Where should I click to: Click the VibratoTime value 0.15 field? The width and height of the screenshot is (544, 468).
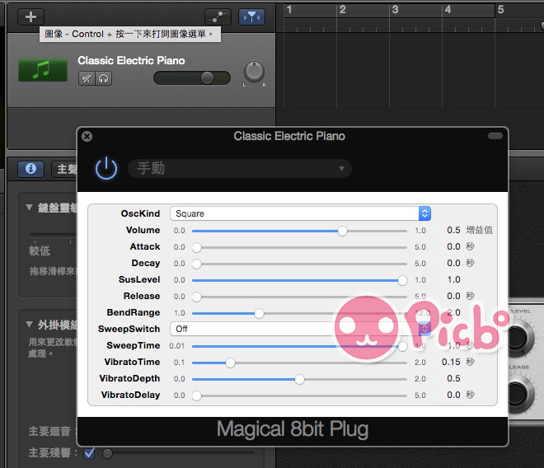[x=451, y=362]
